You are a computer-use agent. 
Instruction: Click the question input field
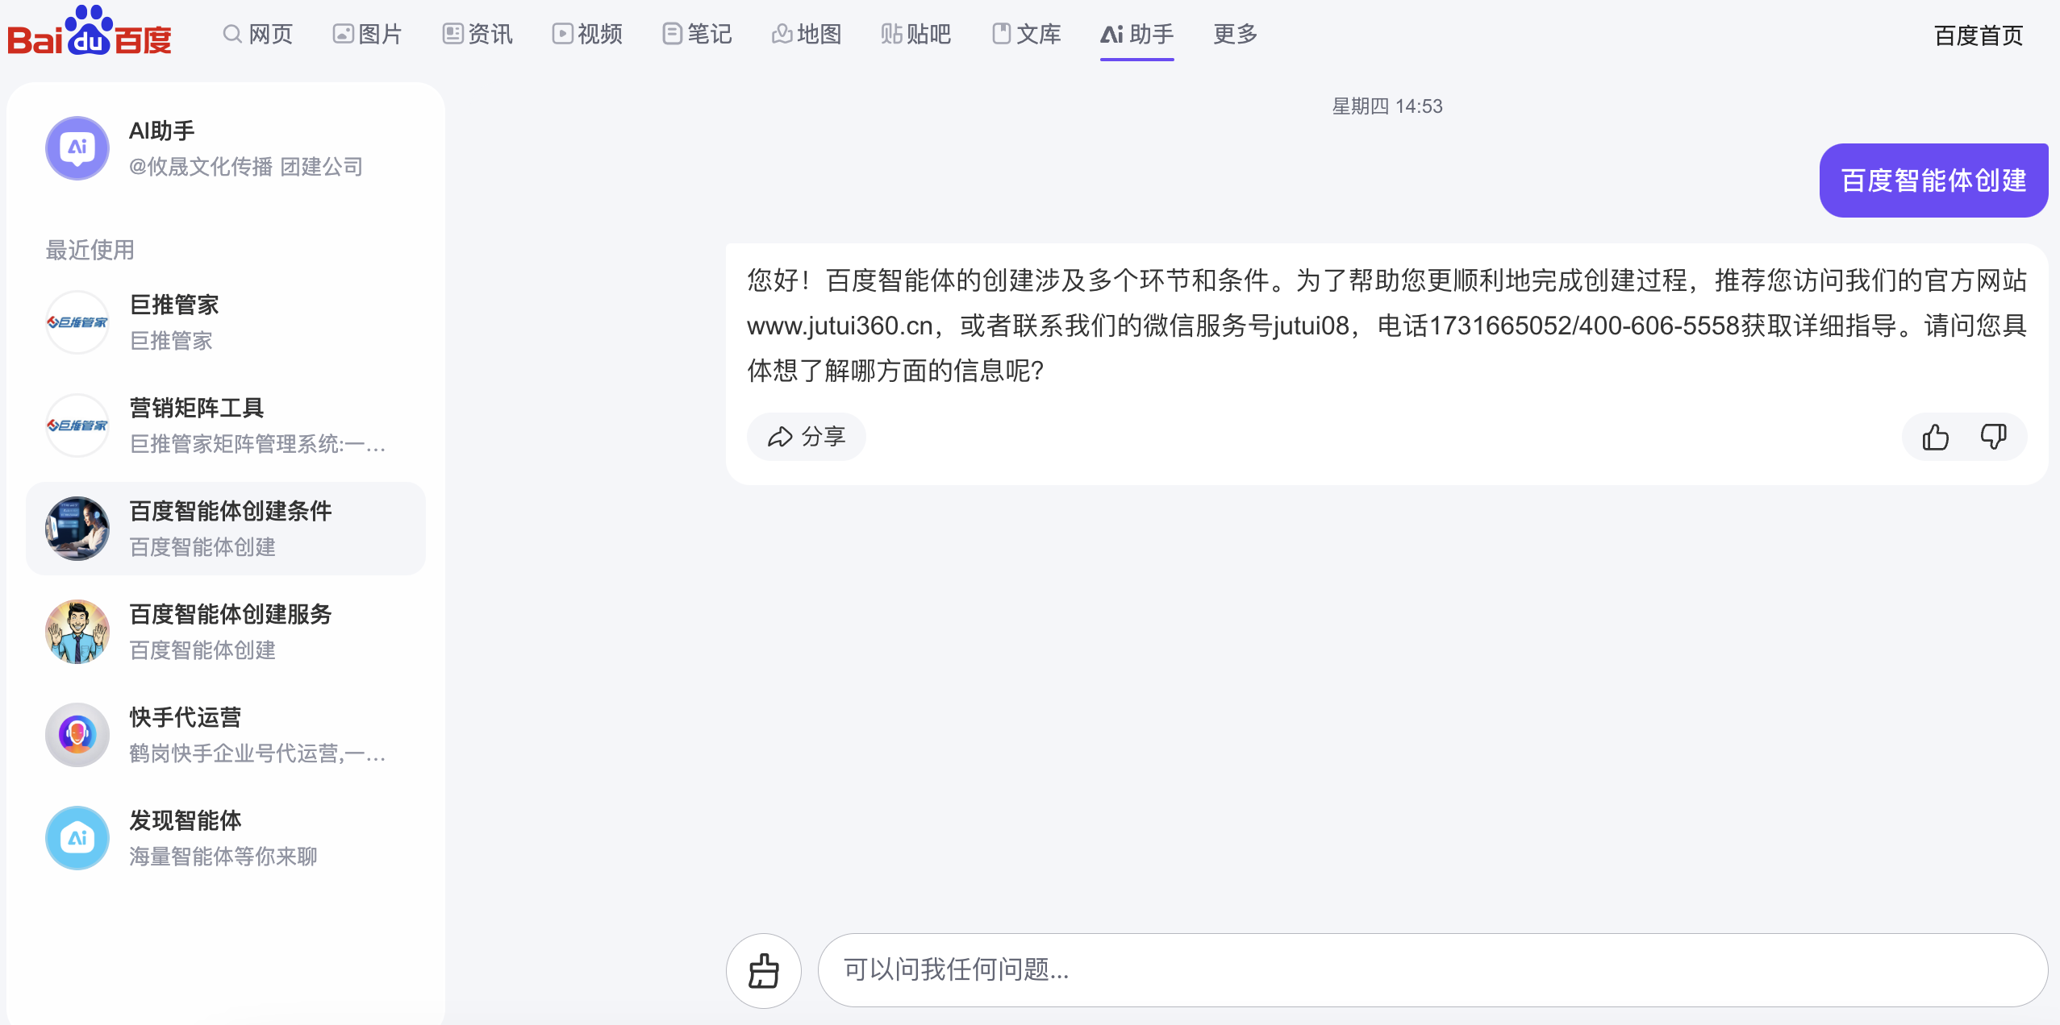1371,970
